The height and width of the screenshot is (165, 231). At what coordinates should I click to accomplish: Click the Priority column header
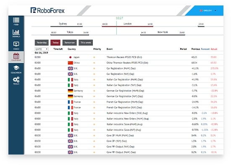[x=97, y=49]
